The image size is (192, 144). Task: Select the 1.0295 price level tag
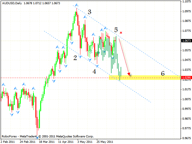186,78
